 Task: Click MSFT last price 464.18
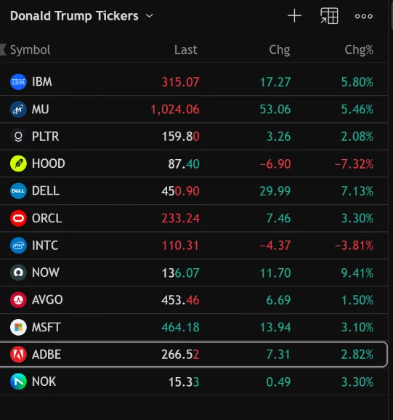tap(181, 328)
